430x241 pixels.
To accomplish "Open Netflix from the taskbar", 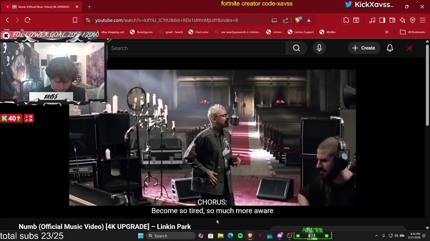I will pyautogui.click(x=260, y=236).
